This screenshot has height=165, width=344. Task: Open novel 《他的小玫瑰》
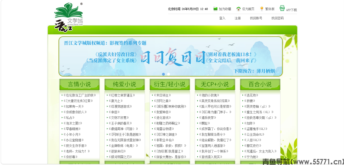(209, 95)
